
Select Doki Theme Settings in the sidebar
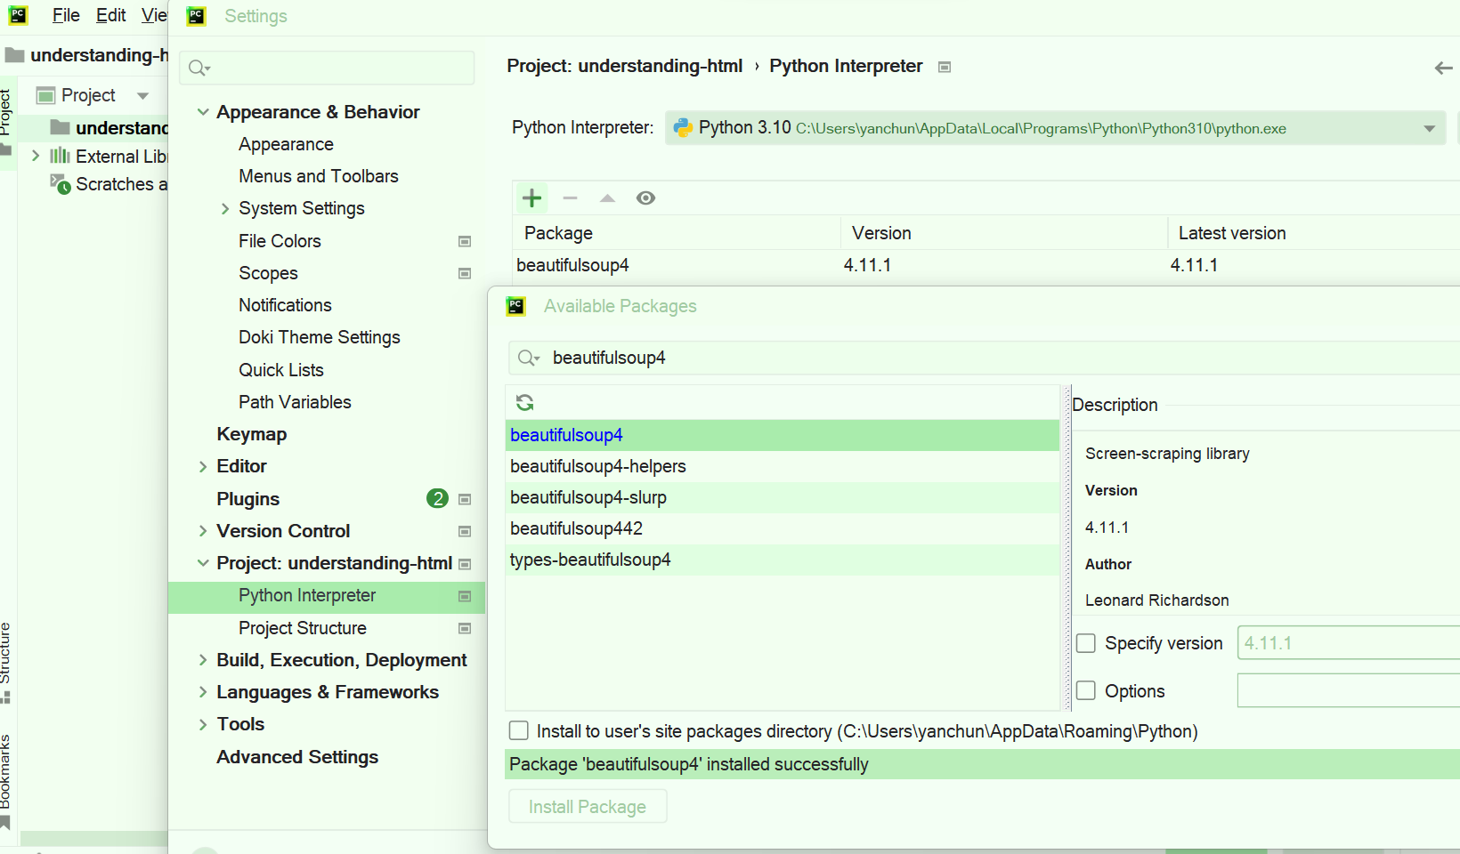pyautogui.click(x=319, y=337)
